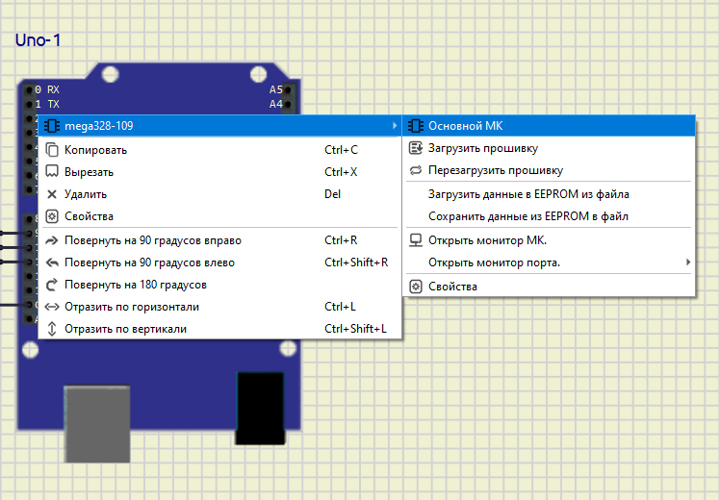
Task: Click the vertical flip icon
Action: [x=52, y=329]
